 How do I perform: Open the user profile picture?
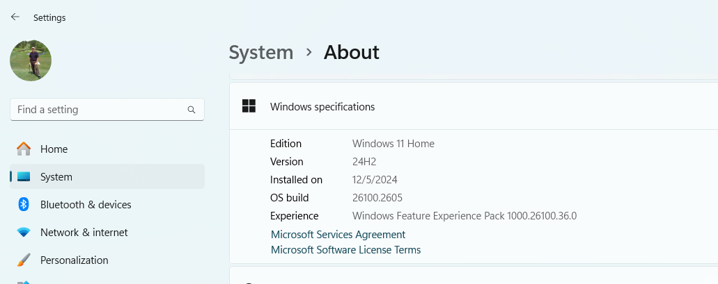31,60
